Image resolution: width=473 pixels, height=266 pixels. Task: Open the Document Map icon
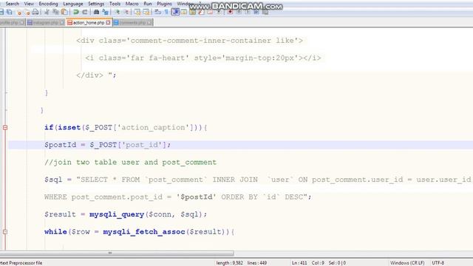192,12
